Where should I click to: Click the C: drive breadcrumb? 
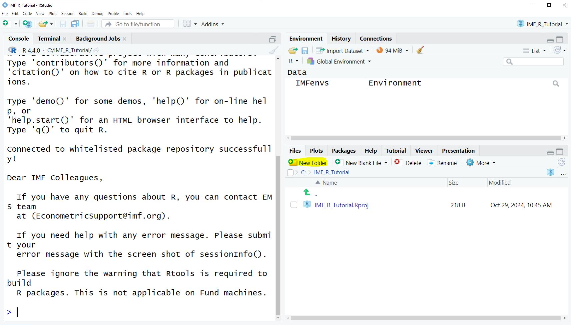[303, 172]
